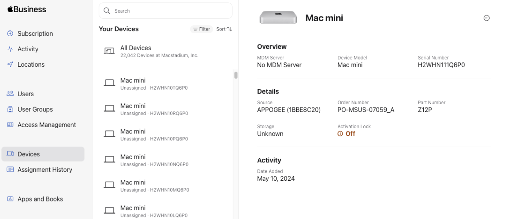
Task: Open Locations in the sidebar
Action: 43,64
